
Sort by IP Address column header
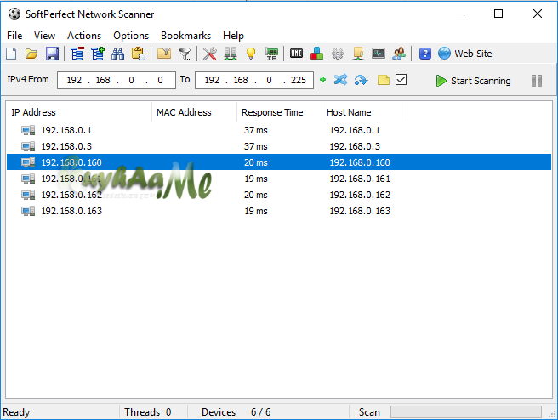click(x=78, y=112)
